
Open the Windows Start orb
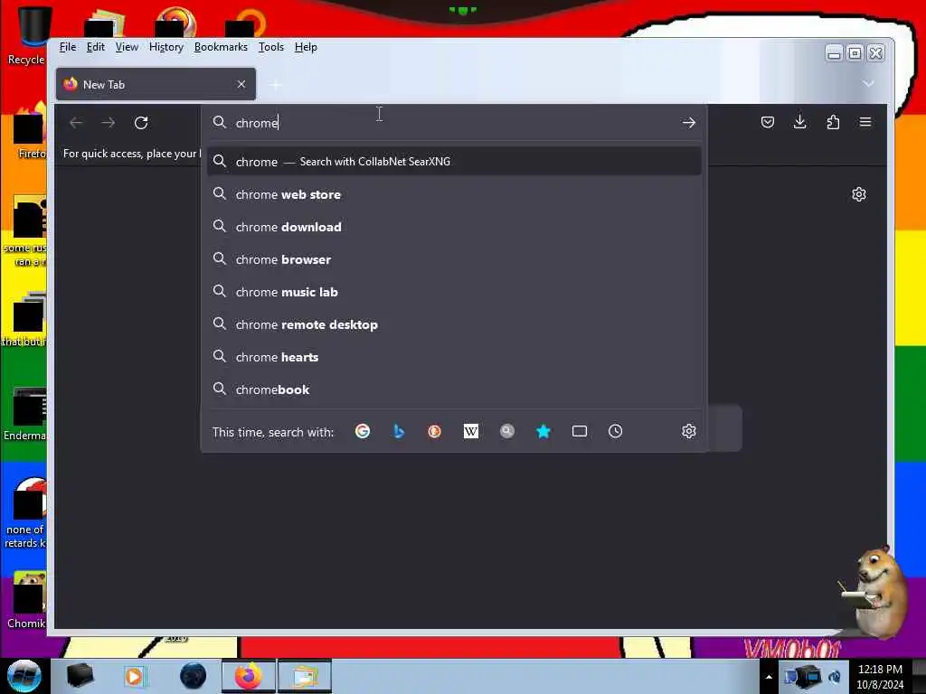coord(24,676)
